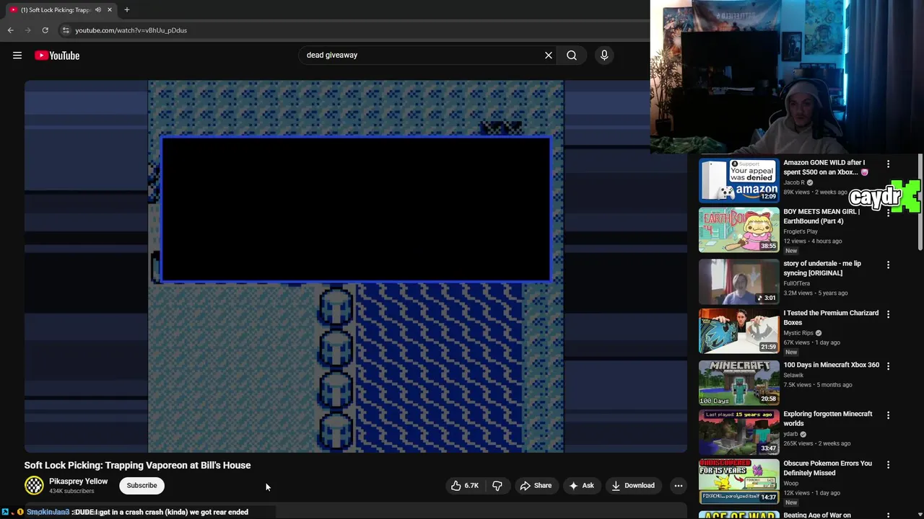This screenshot has width=924, height=519.
Task: Click the magnifier search button
Action: pos(572,55)
